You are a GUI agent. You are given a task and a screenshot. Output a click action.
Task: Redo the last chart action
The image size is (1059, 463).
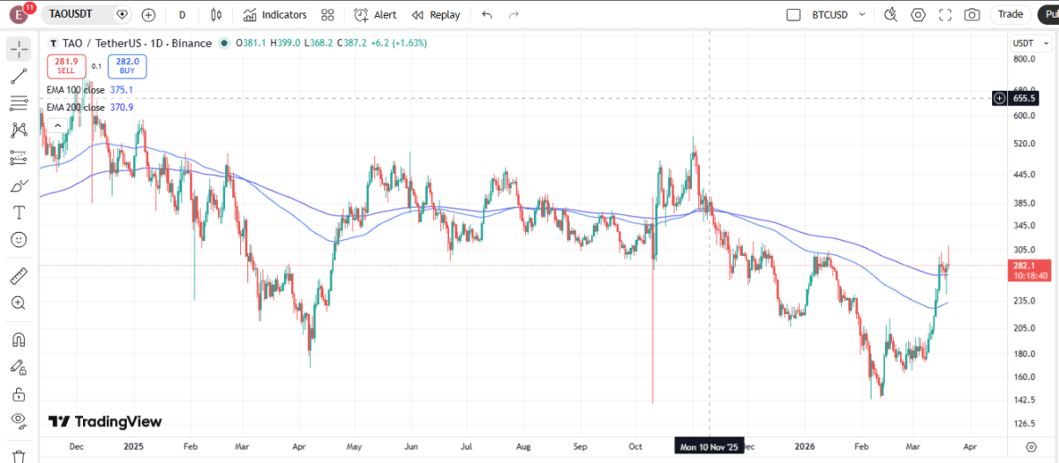[x=514, y=15]
